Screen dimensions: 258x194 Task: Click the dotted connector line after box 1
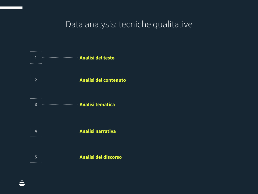pos(60,57)
